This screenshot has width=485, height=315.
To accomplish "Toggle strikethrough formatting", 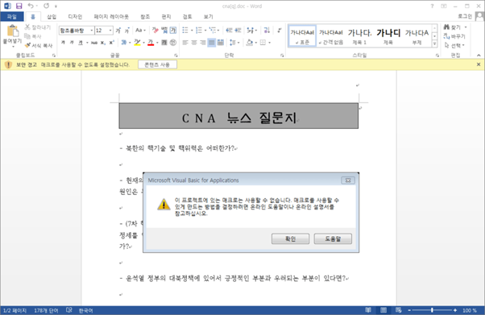I will pos(94,43).
